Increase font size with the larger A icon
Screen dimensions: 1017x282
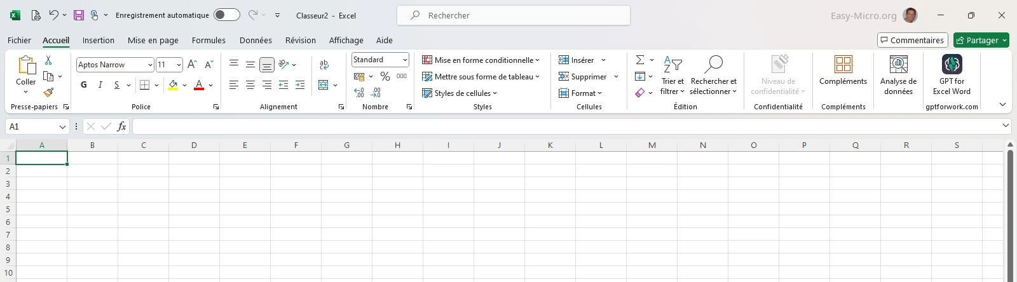192,65
